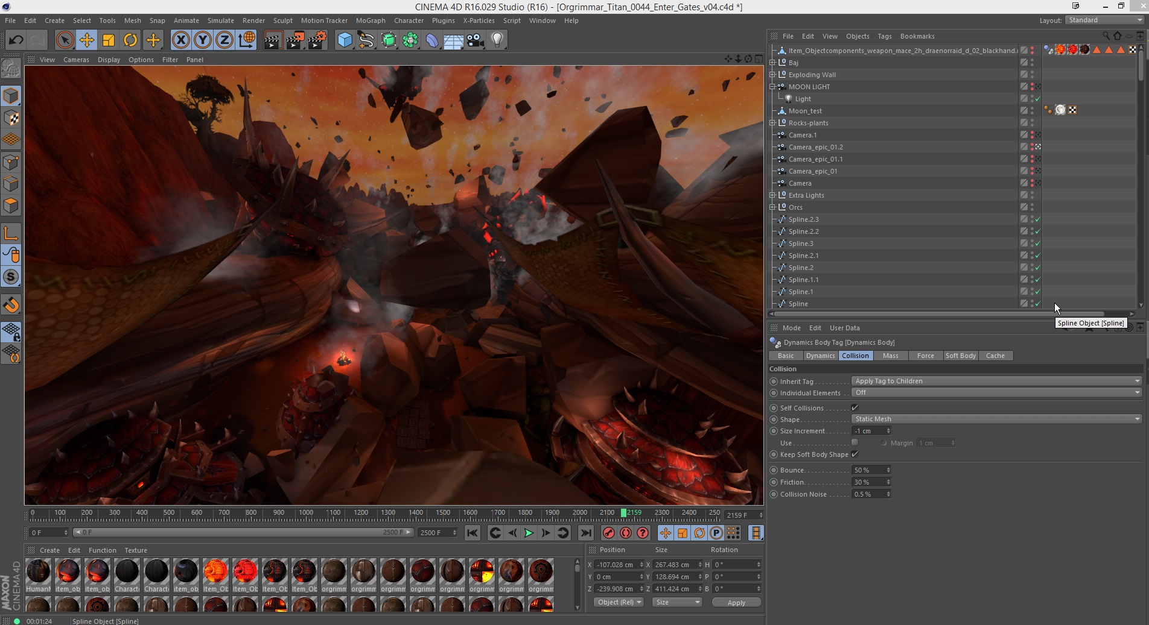Viewport: 1149px width, 625px height.
Task: Open Inherit Tag dropdown
Action: (996, 381)
